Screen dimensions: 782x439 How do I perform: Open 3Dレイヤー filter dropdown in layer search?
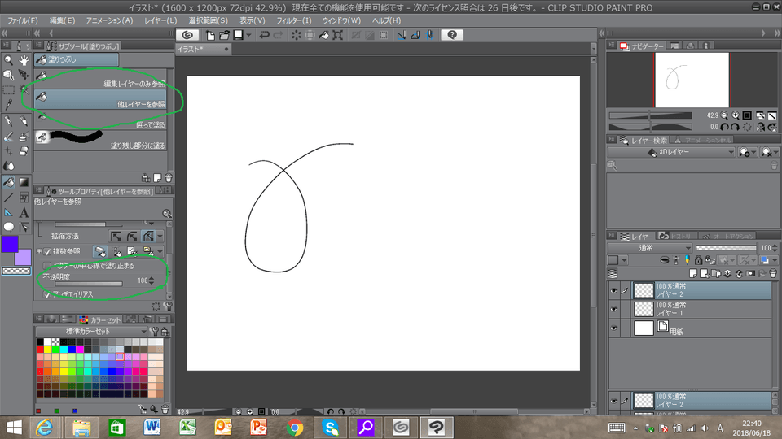pyautogui.click(x=671, y=152)
